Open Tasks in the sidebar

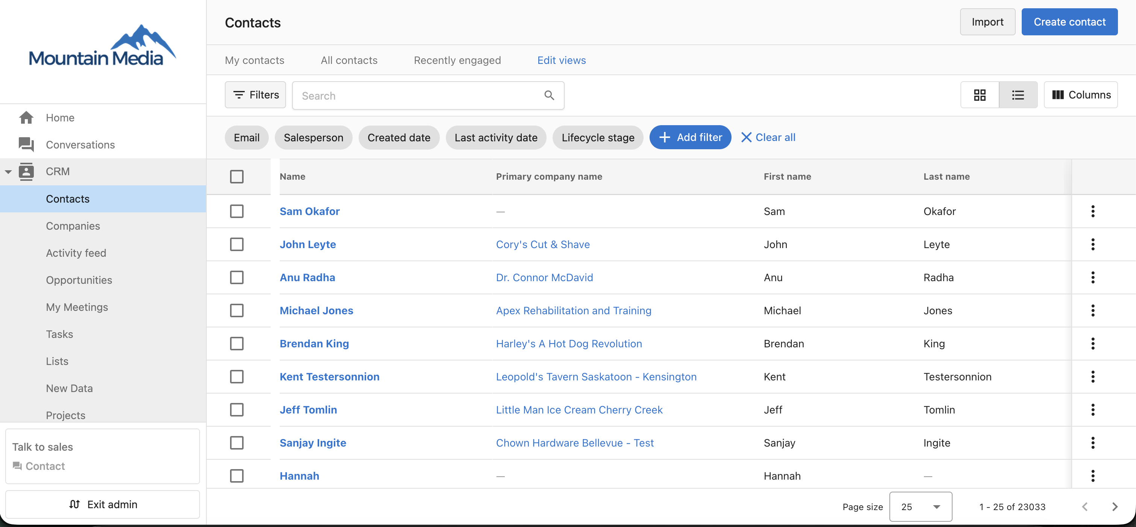tap(59, 334)
